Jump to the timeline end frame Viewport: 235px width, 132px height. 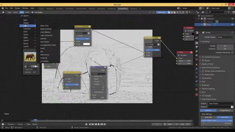click(105, 124)
